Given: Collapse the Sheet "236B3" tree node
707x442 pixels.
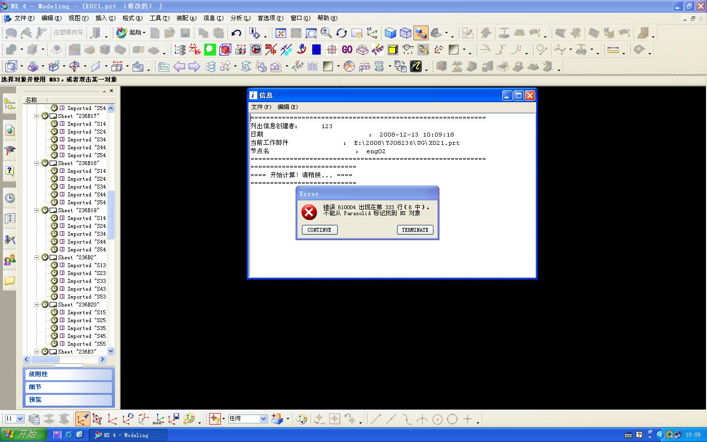Looking at the screenshot, I should [x=36, y=352].
